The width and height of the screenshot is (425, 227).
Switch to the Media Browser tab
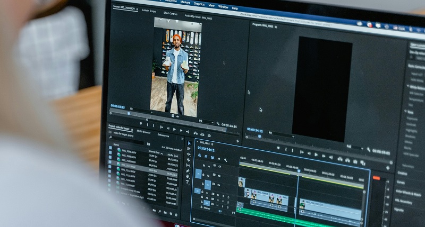tap(143, 132)
